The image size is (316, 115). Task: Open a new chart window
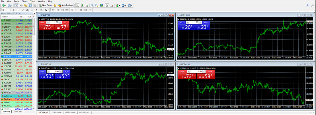coord(3,5)
